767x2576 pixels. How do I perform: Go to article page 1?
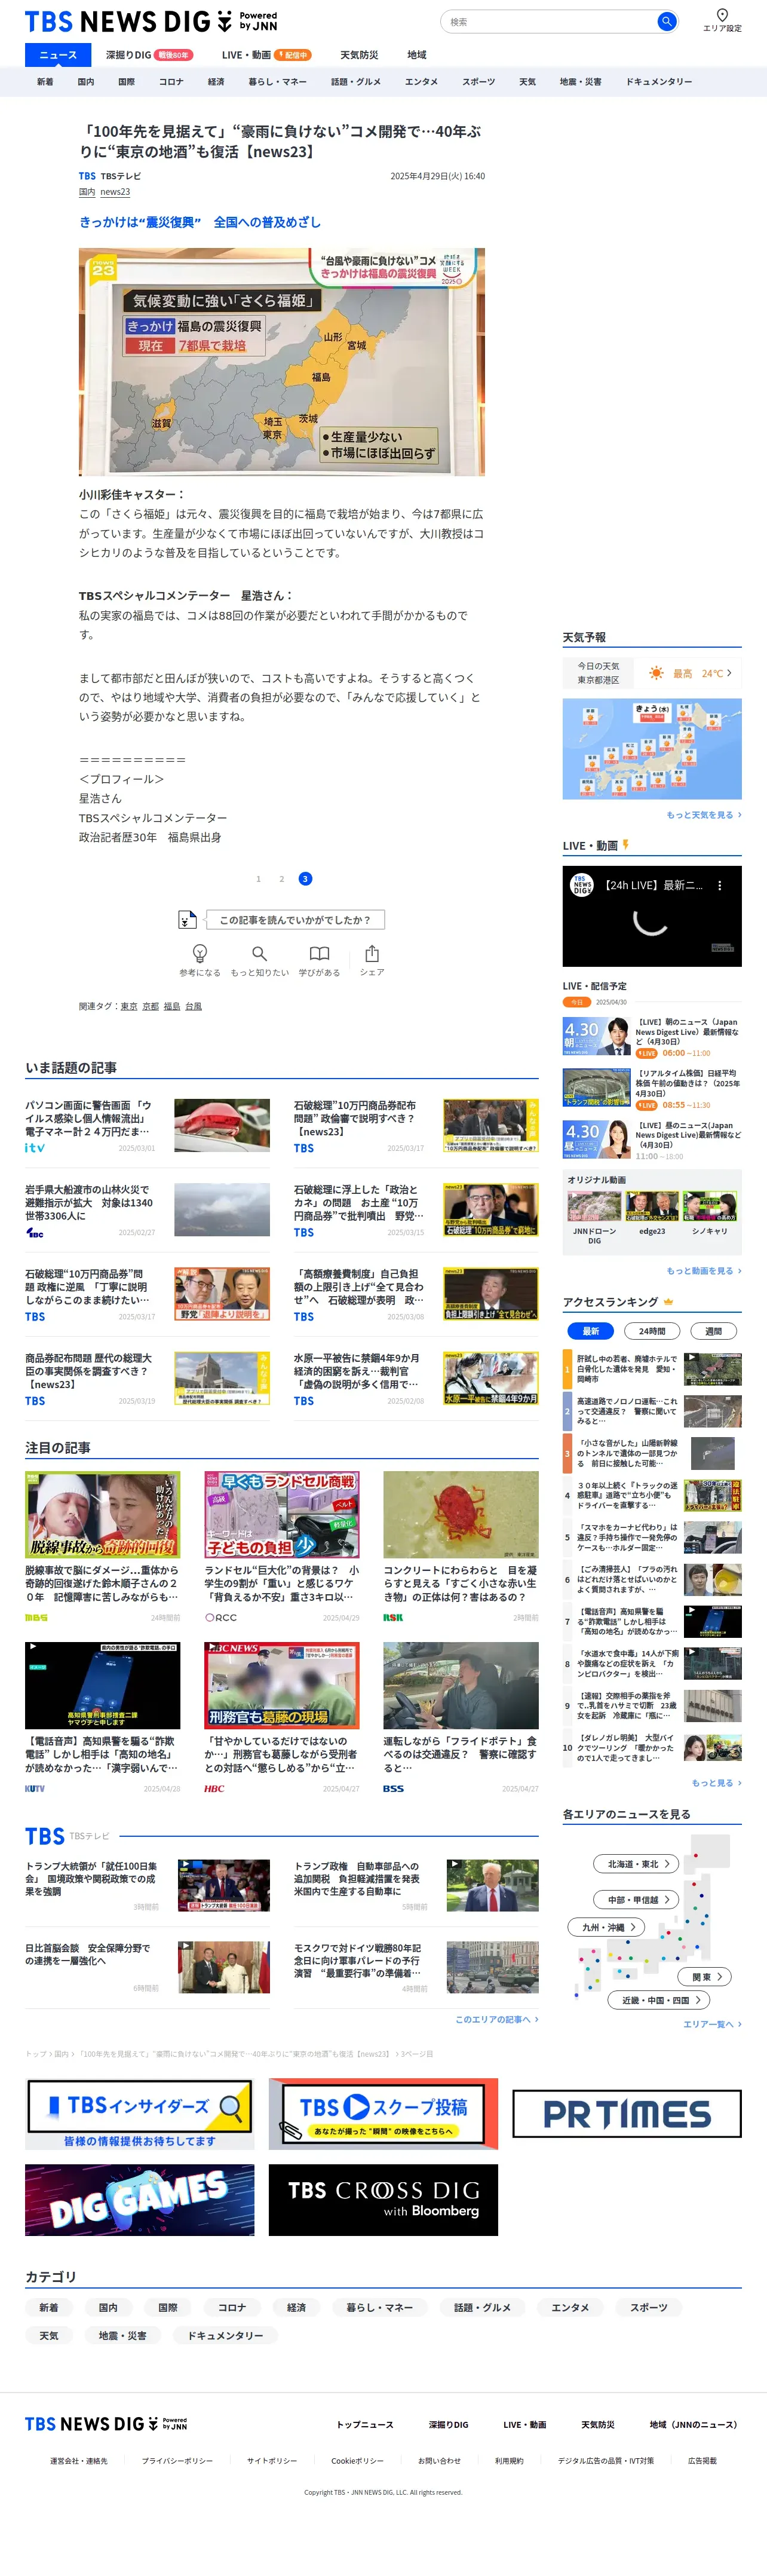(x=258, y=879)
